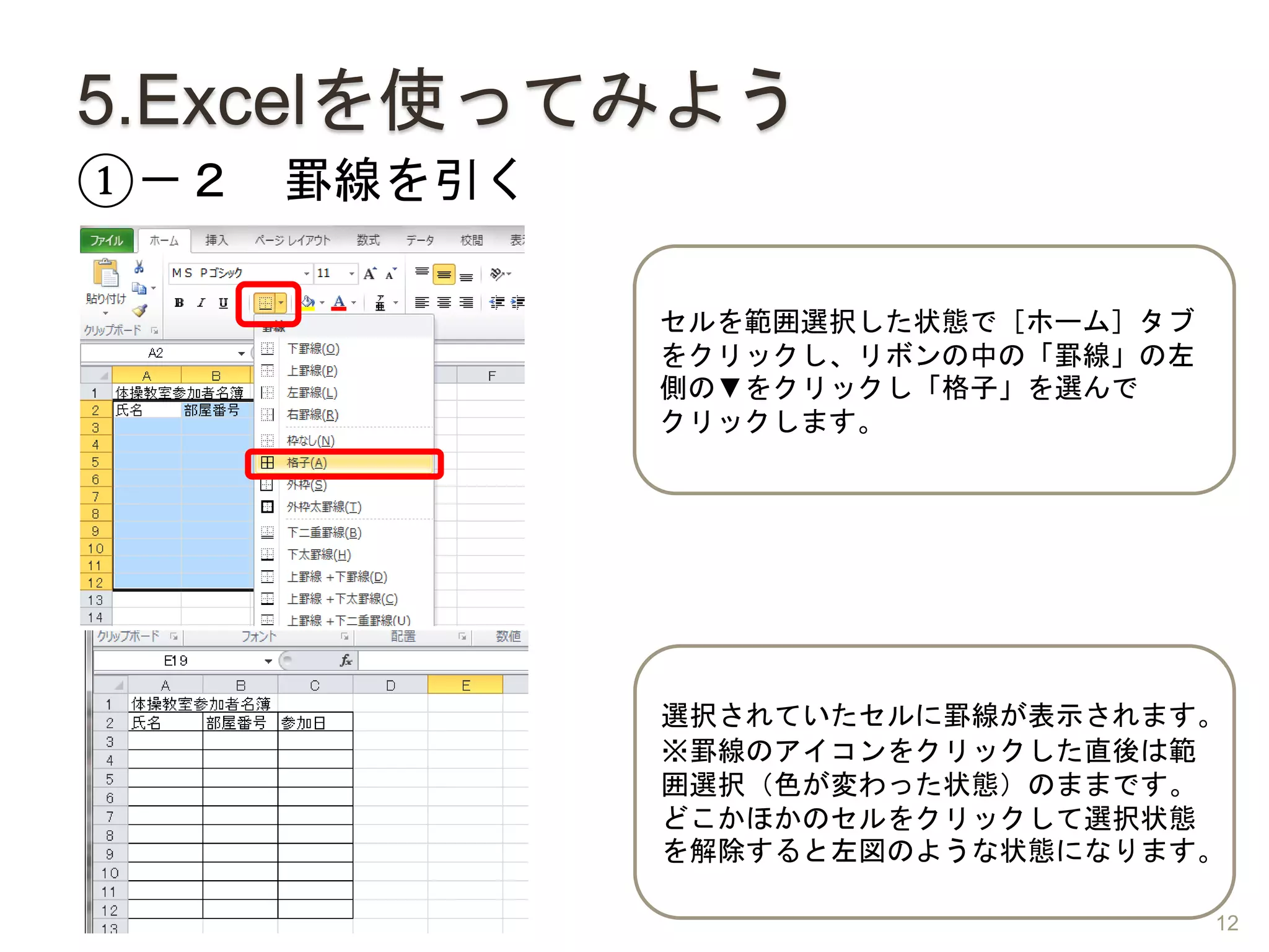Screen dimensions: 1269x952
Task: Choose 上罫線(P) from the border menu
Action: click(x=345, y=371)
